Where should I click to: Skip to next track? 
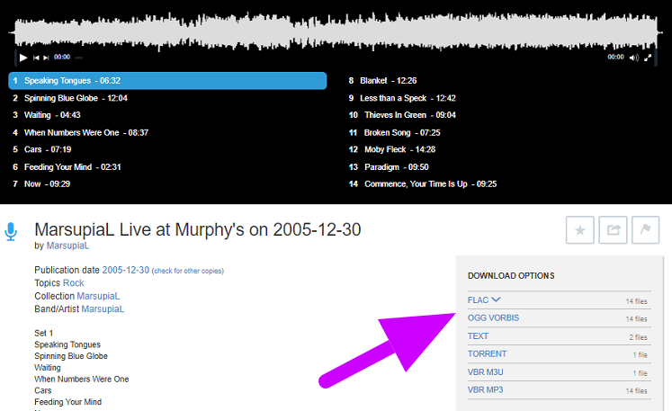46,58
